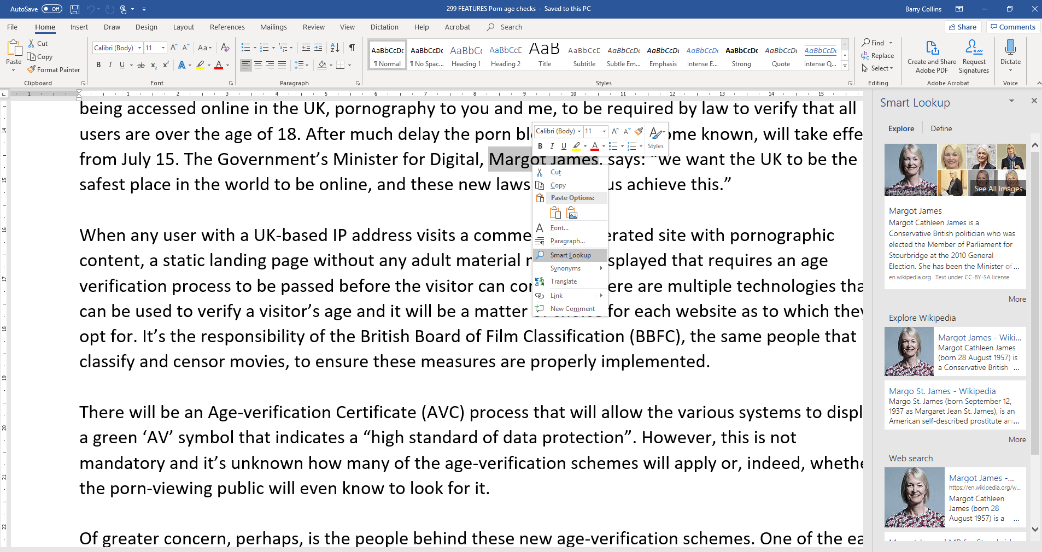1042x552 pixels.
Task: Toggle Strikethrough formatting in ribbon
Action: click(x=141, y=65)
